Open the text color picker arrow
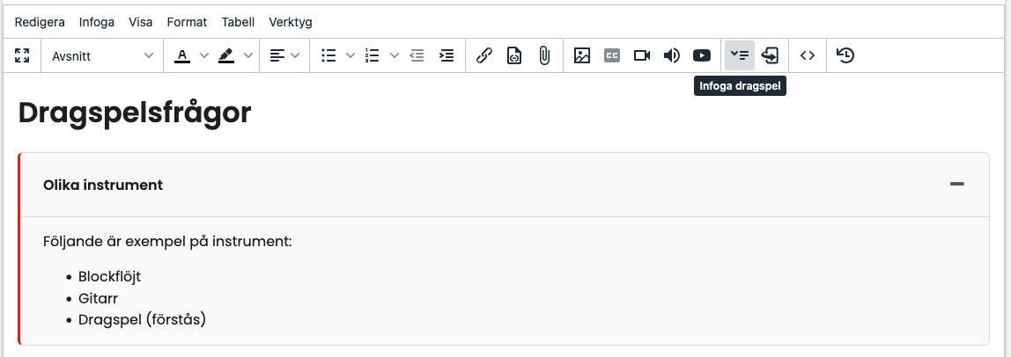The width and height of the screenshot is (1011, 357). (x=204, y=55)
